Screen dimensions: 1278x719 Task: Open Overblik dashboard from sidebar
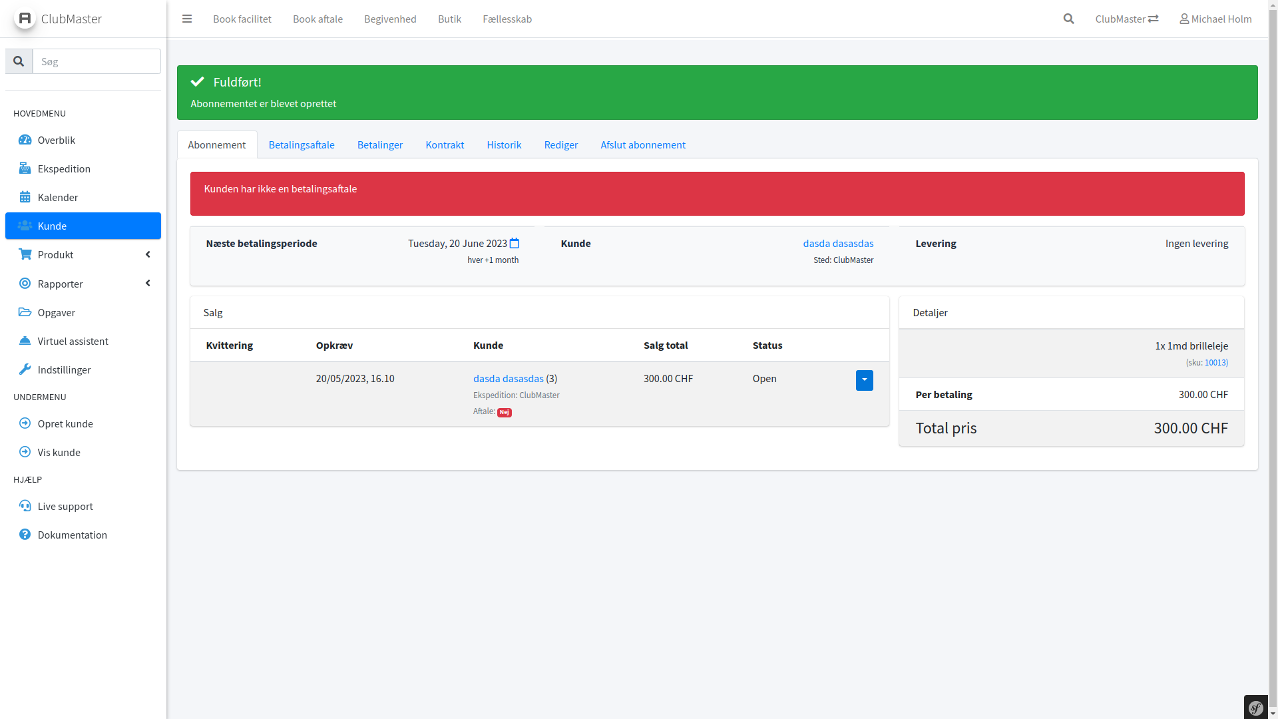click(56, 140)
